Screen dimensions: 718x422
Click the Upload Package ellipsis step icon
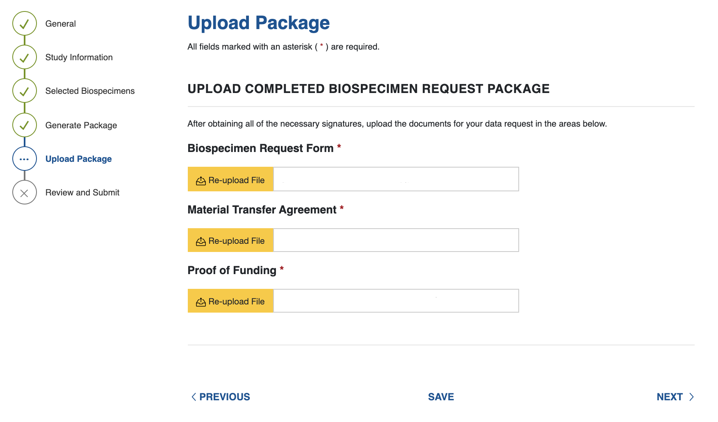(x=25, y=159)
